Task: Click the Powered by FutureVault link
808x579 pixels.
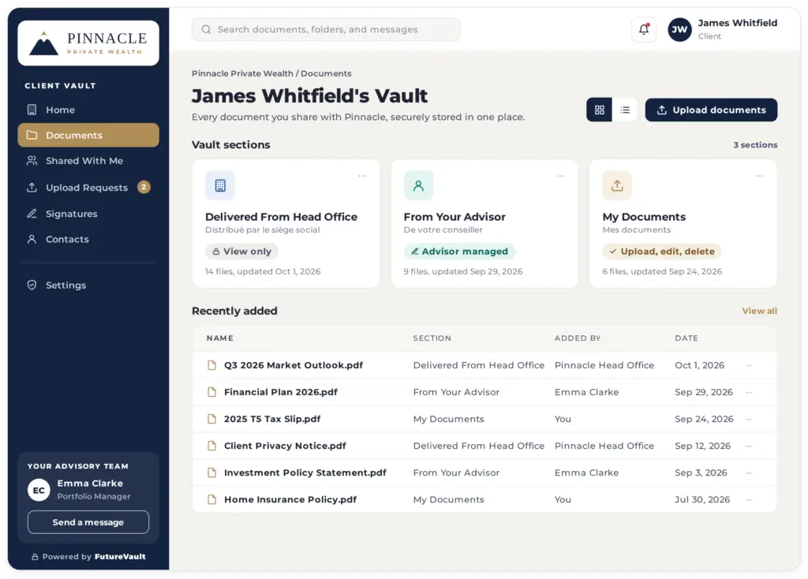Action: [88, 556]
